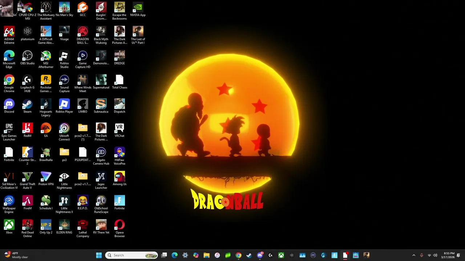
Task: Select the ELDEN RING desktop icon
Action: point(64,227)
